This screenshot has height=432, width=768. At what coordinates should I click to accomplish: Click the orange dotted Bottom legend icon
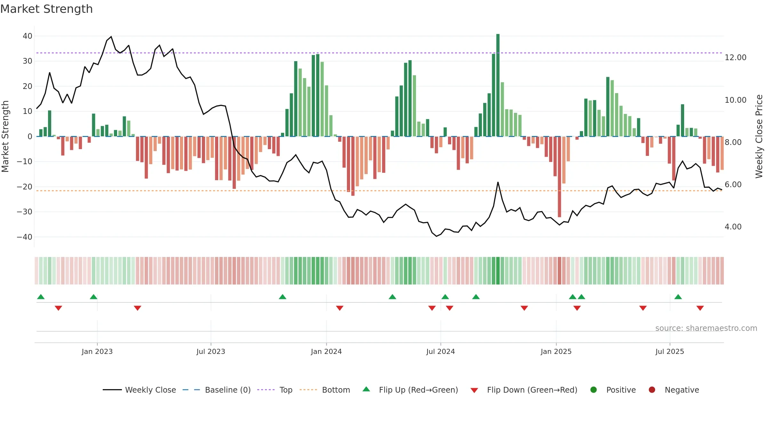[x=308, y=390]
